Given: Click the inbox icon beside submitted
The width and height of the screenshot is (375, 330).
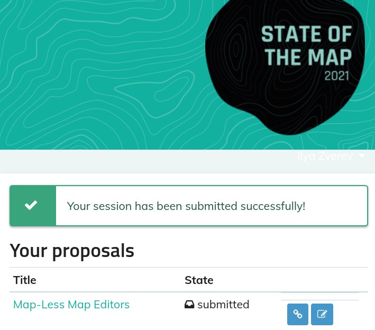Looking at the screenshot, I should [x=189, y=305].
